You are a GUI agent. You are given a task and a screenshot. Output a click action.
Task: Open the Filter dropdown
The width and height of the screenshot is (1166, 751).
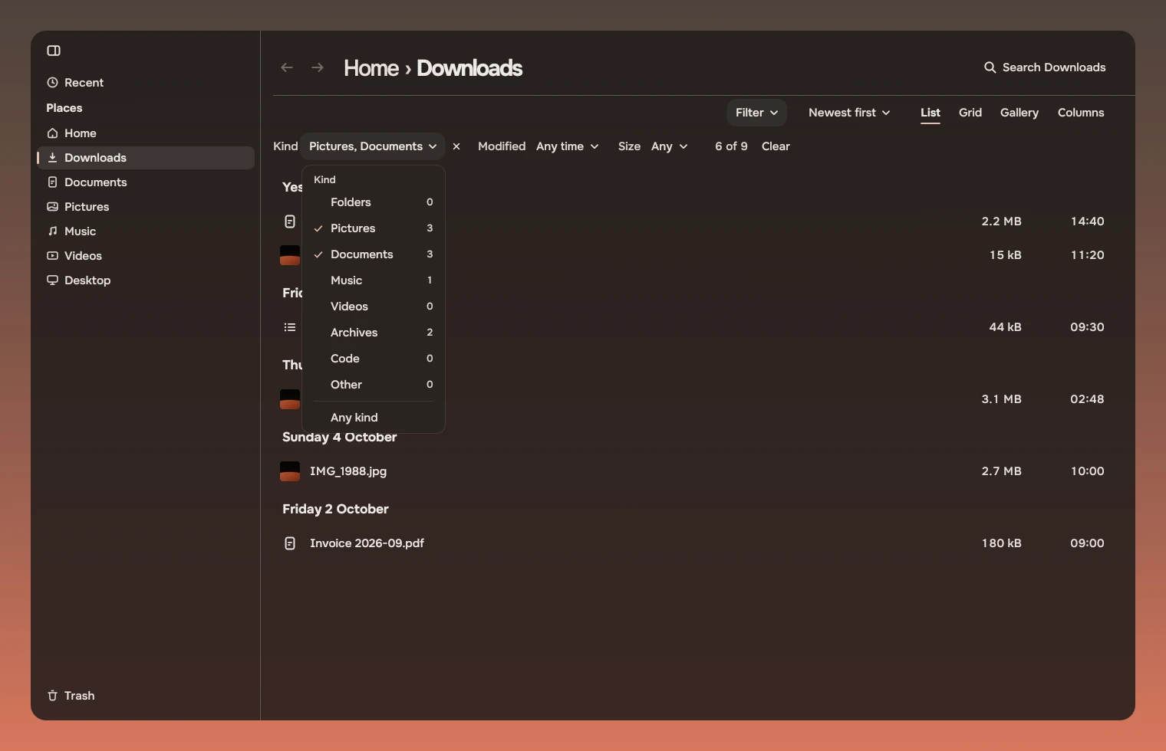(x=756, y=113)
